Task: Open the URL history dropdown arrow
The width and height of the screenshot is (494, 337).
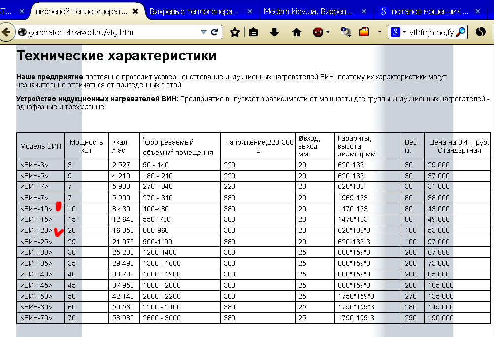Action: pyautogui.click(x=204, y=32)
